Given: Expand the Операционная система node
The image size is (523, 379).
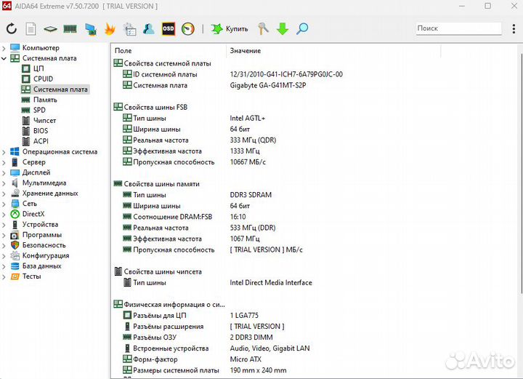Looking at the screenshot, I should [4, 152].
